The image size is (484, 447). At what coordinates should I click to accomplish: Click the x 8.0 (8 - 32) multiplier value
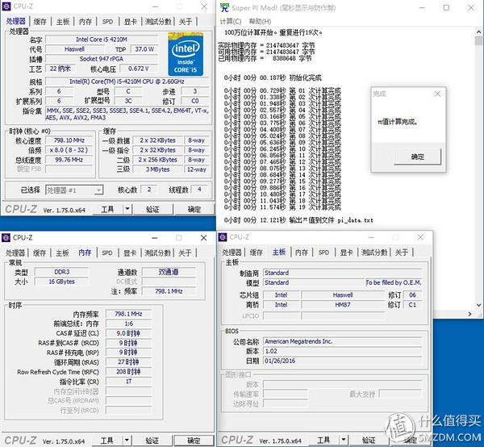tap(69, 150)
